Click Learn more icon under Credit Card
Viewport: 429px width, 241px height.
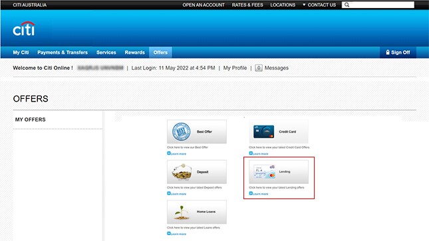tap(251, 153)
